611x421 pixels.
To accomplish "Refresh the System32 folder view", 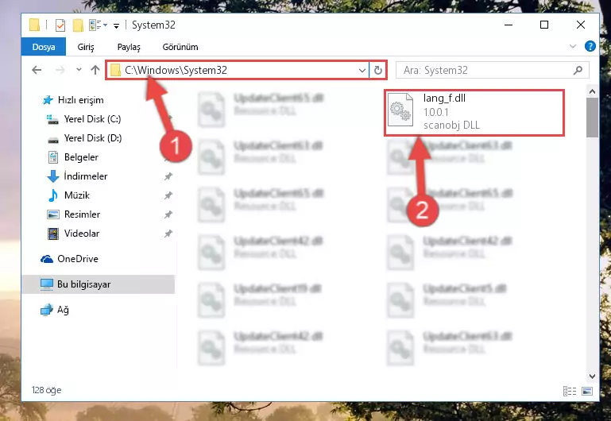I will tap(378, 71).
